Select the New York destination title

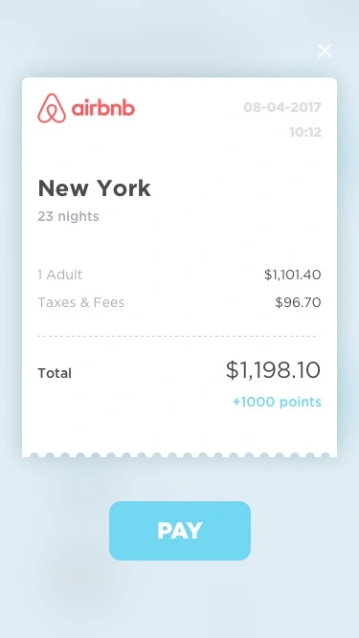(x=95, y=188)
